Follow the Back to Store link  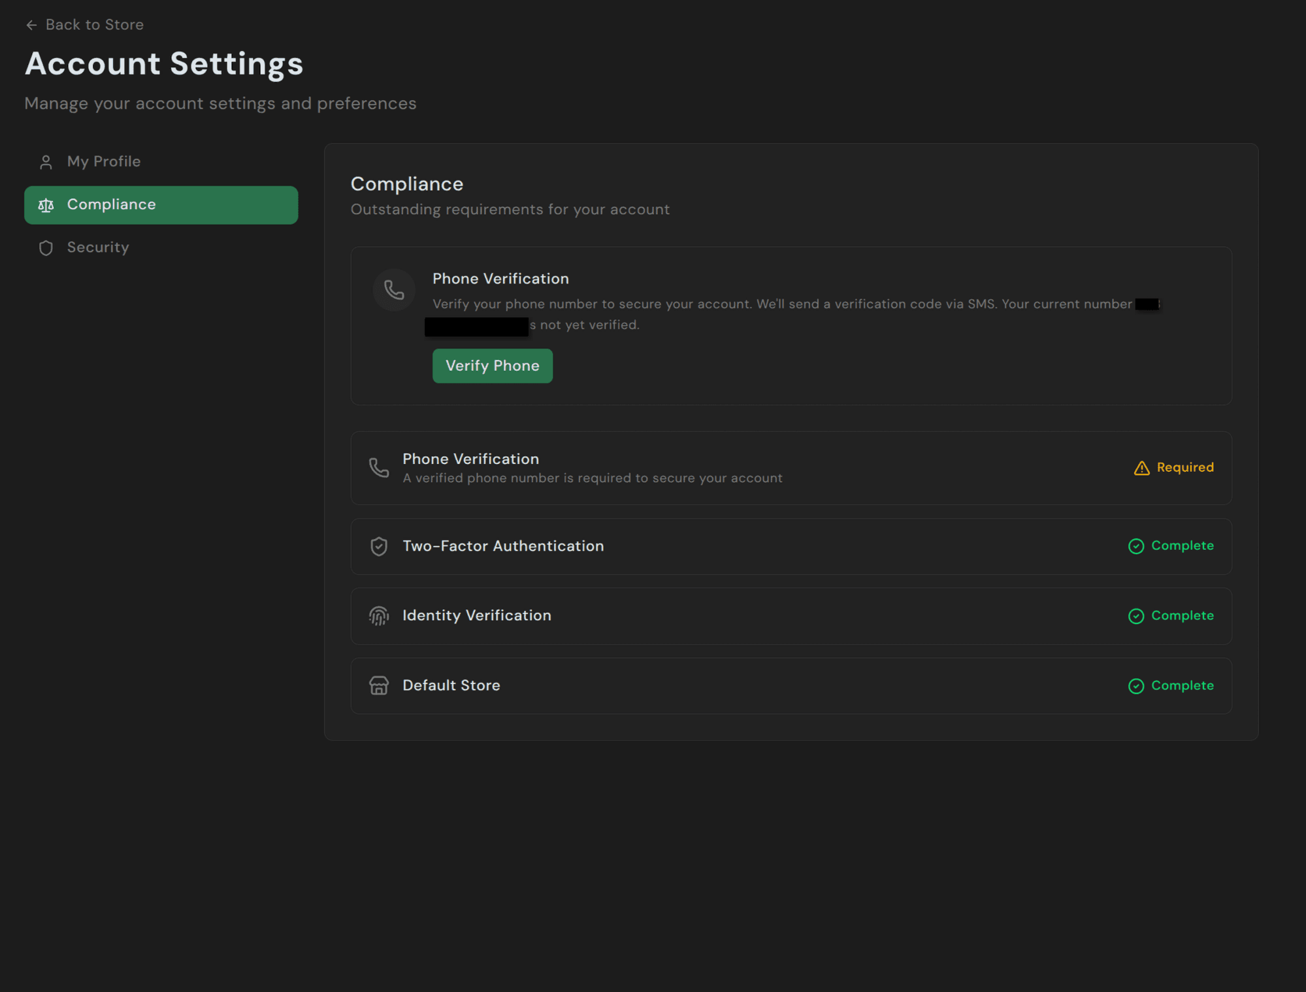tap(85, 25)
